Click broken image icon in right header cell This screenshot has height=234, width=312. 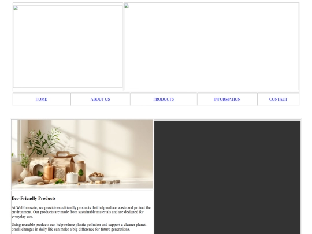pyautogui.click(x=127, y=6)
